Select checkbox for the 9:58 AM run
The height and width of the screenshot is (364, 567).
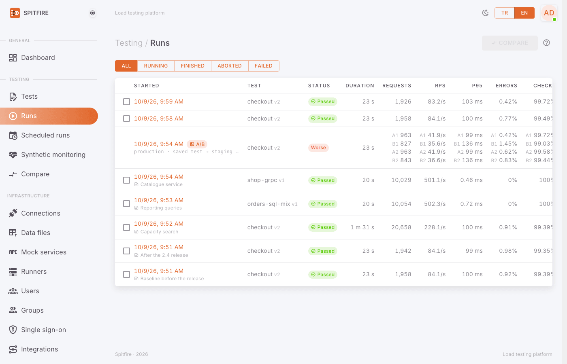coord(126,119)
